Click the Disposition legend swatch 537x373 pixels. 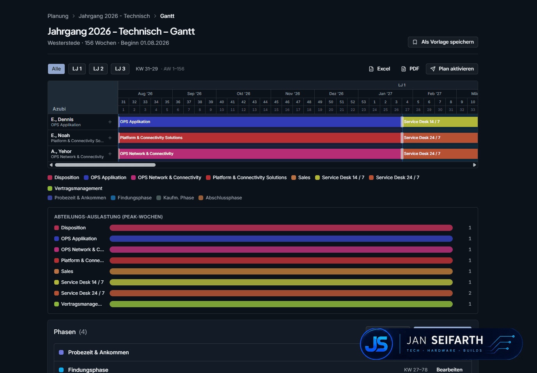pyautogui.click(x=50, y=178)
